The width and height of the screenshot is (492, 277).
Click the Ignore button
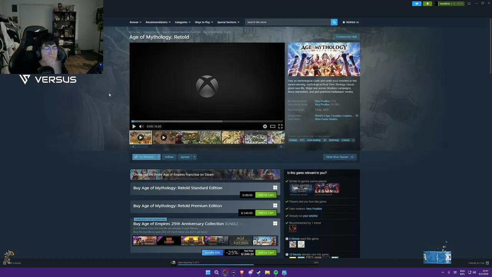pyautogui.click(x=185, y=157)
